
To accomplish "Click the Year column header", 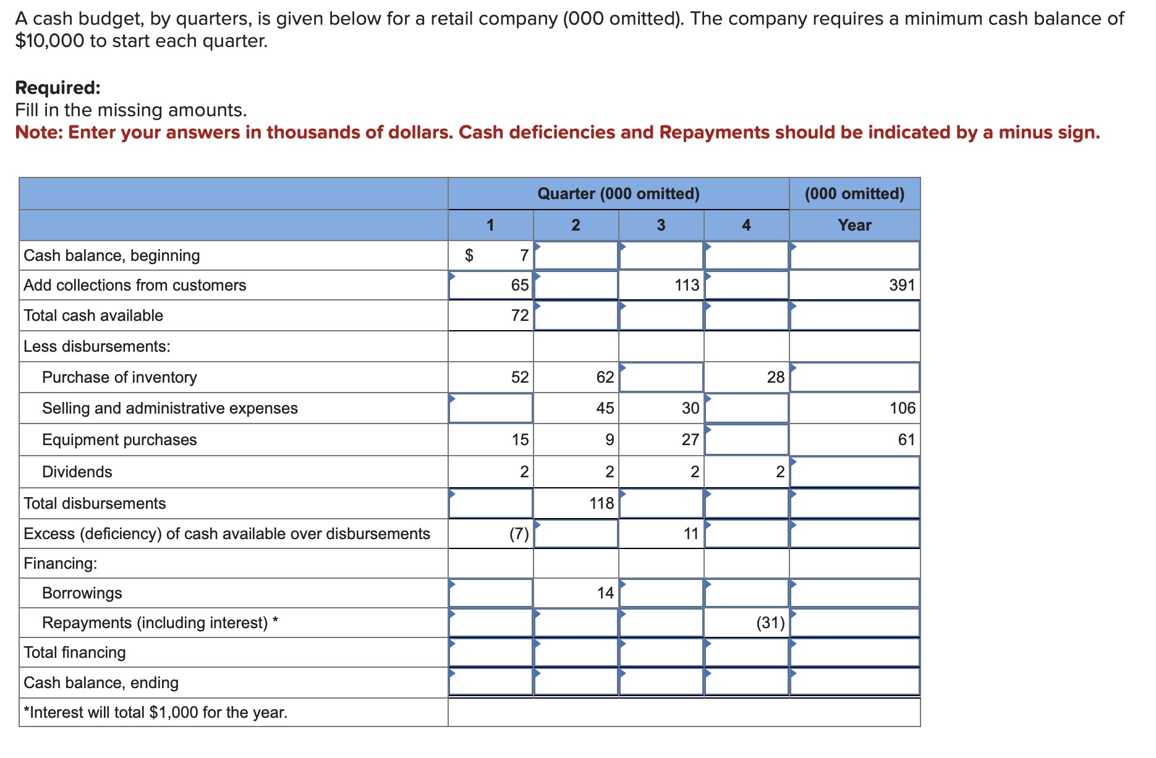I will 855,225.
